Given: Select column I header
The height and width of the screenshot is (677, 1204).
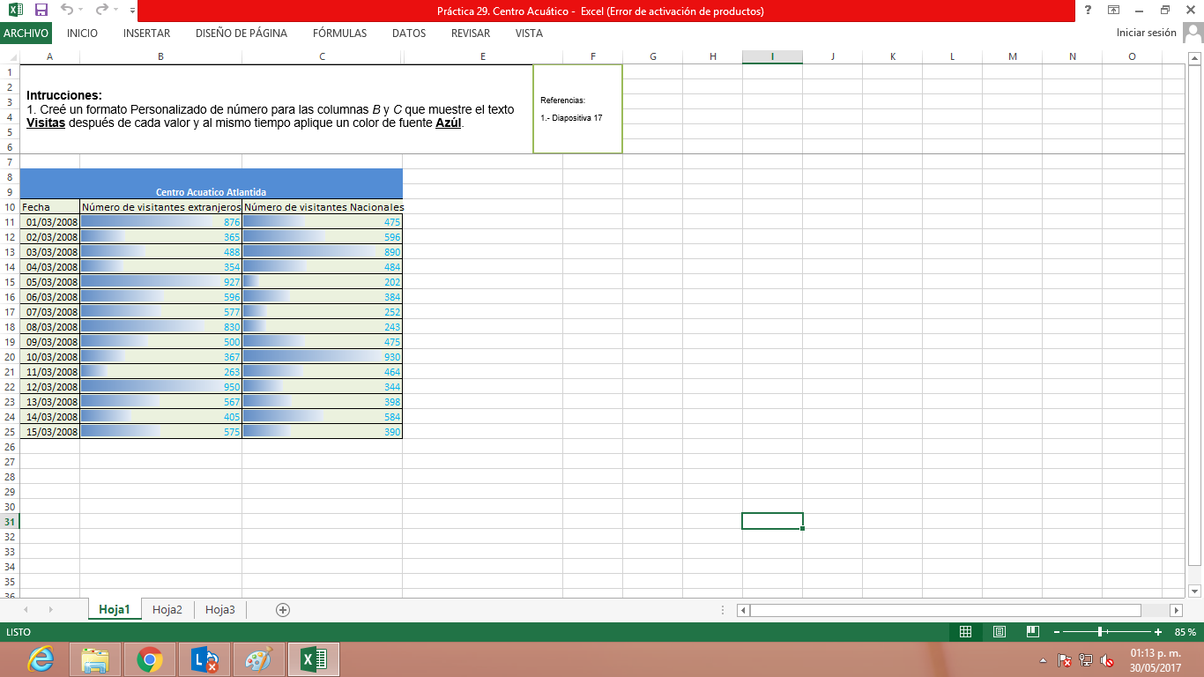Looking at the screenshot, I should click(772, 56).
